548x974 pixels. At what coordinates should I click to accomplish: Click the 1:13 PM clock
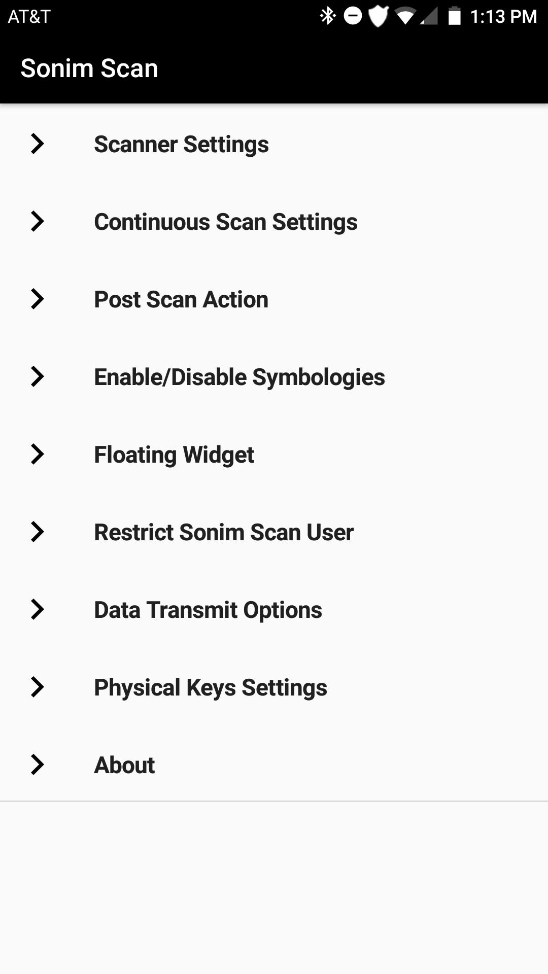coord(503,17)
